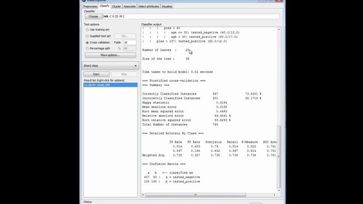Click 'Correctly Classified Instances' line
Viewport: 363px width, 204px height.
coord(202,94)
